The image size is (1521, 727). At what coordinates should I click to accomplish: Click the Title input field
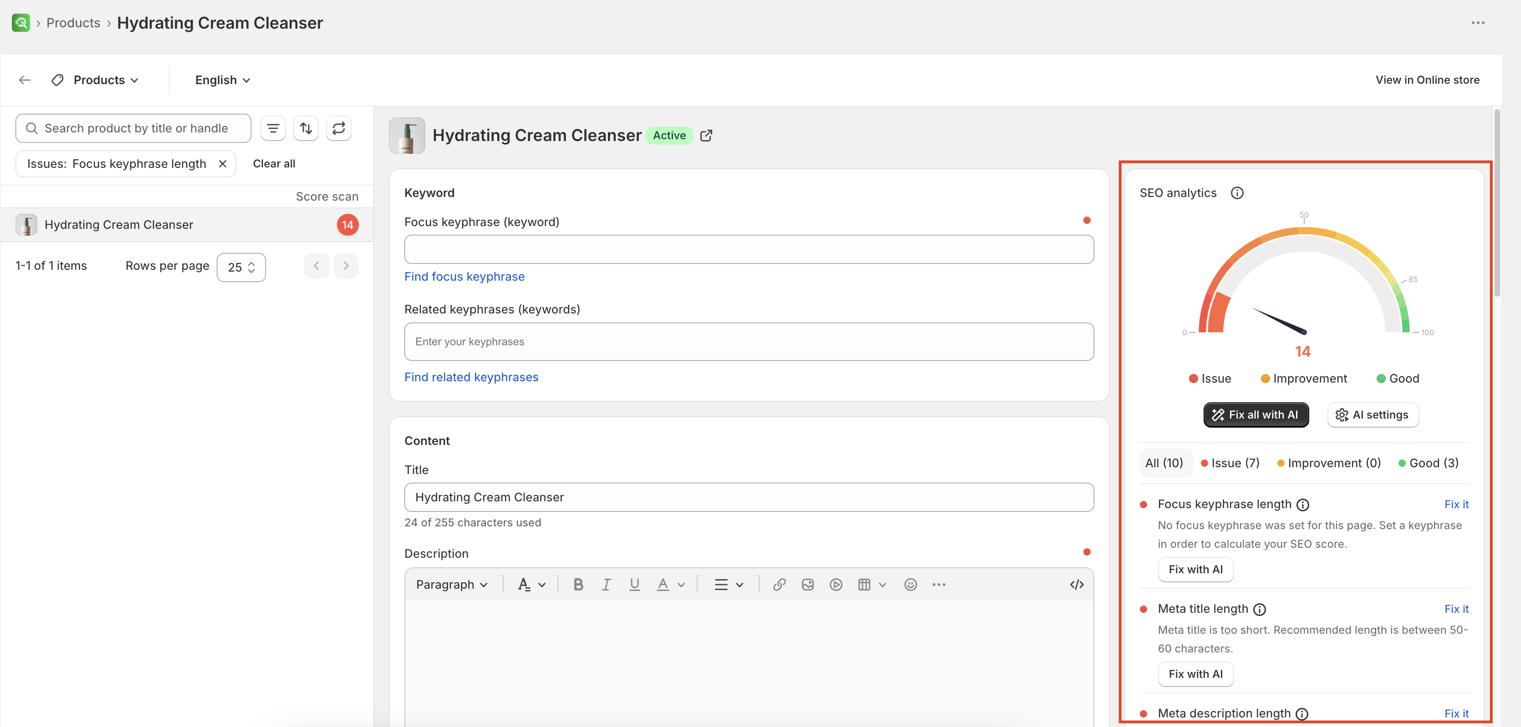pyautogui.click(x=749, y=497)
